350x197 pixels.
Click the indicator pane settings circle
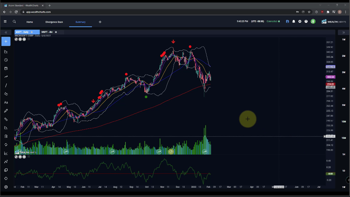click(16, 157)
